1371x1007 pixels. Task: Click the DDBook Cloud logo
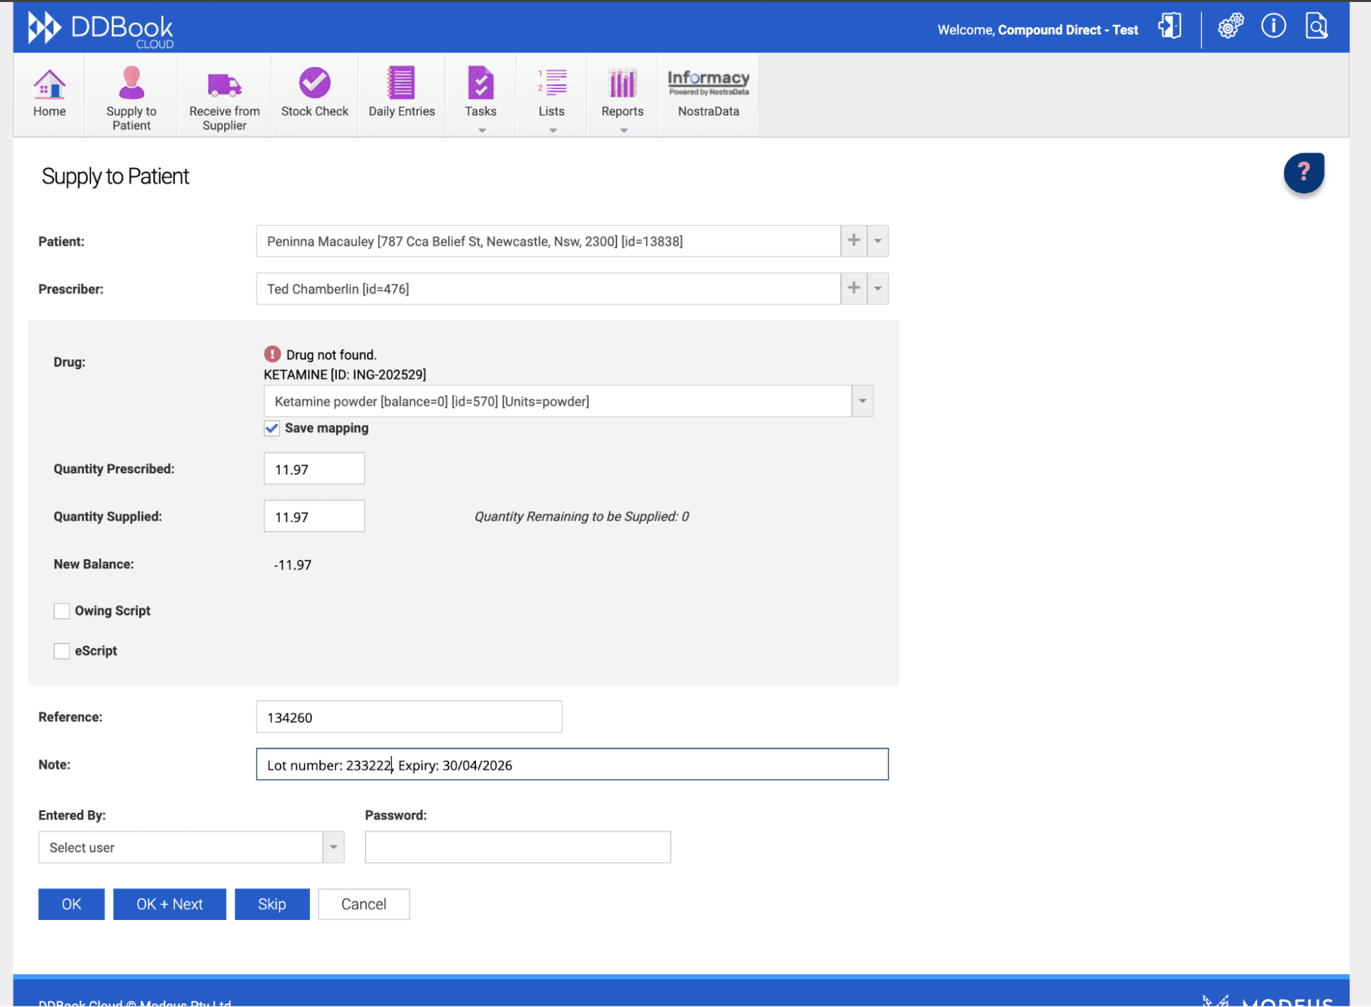tap(100, 29)
